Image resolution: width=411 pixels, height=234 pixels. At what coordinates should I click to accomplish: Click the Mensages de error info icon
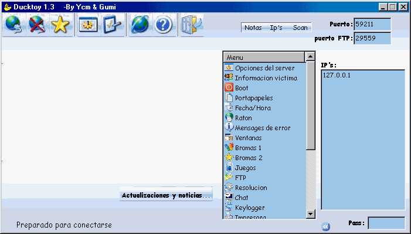[x=229, y=127]
